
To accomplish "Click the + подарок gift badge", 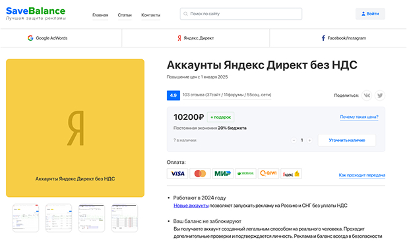I will click(x=220, y=117).
